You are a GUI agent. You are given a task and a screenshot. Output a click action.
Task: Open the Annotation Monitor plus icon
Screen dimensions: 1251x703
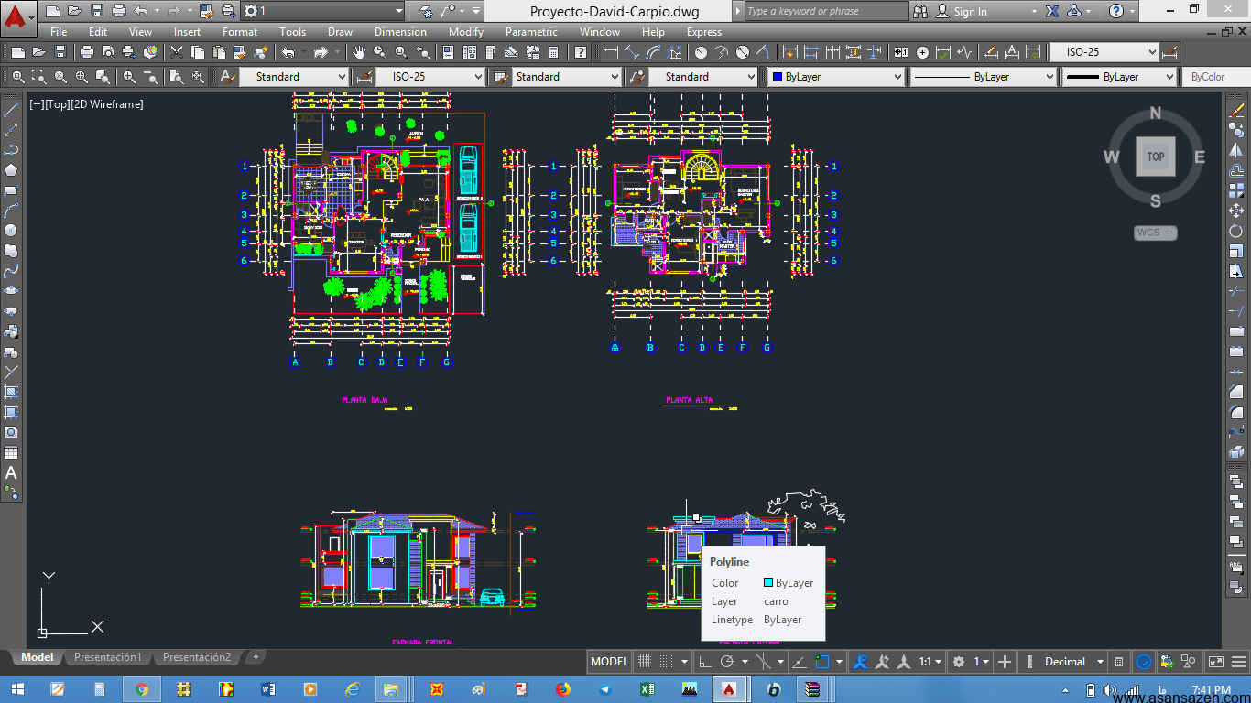click(1005, 662)
